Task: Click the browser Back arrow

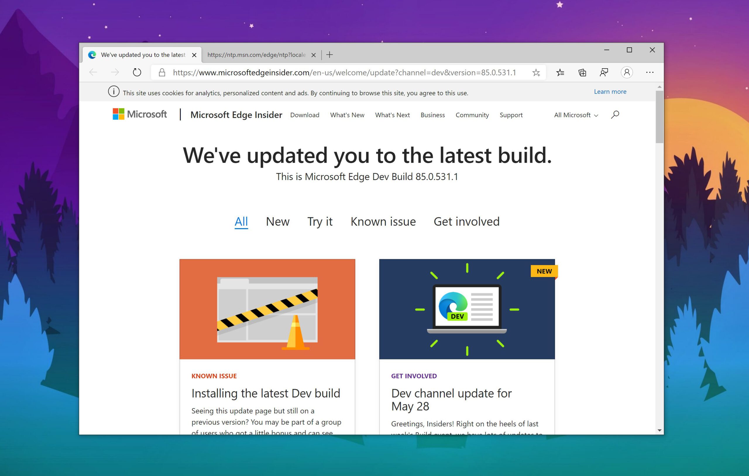Action: click(93, 73)
